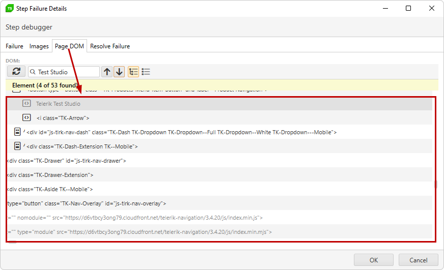Maximize the Step Failure Details window
Image resolution: width=444 pixels, height=270 pixels.
pyautogui.click(x=408, y=8)
